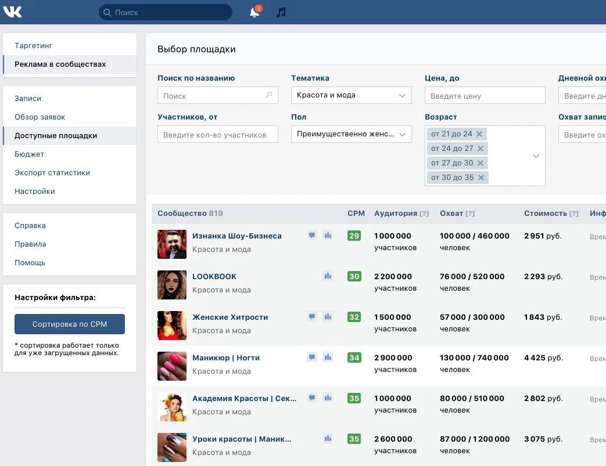The width and height of the screenshot is (606, 466).
Task: Click magnifier icon in name search field
Action: [269, 95]
